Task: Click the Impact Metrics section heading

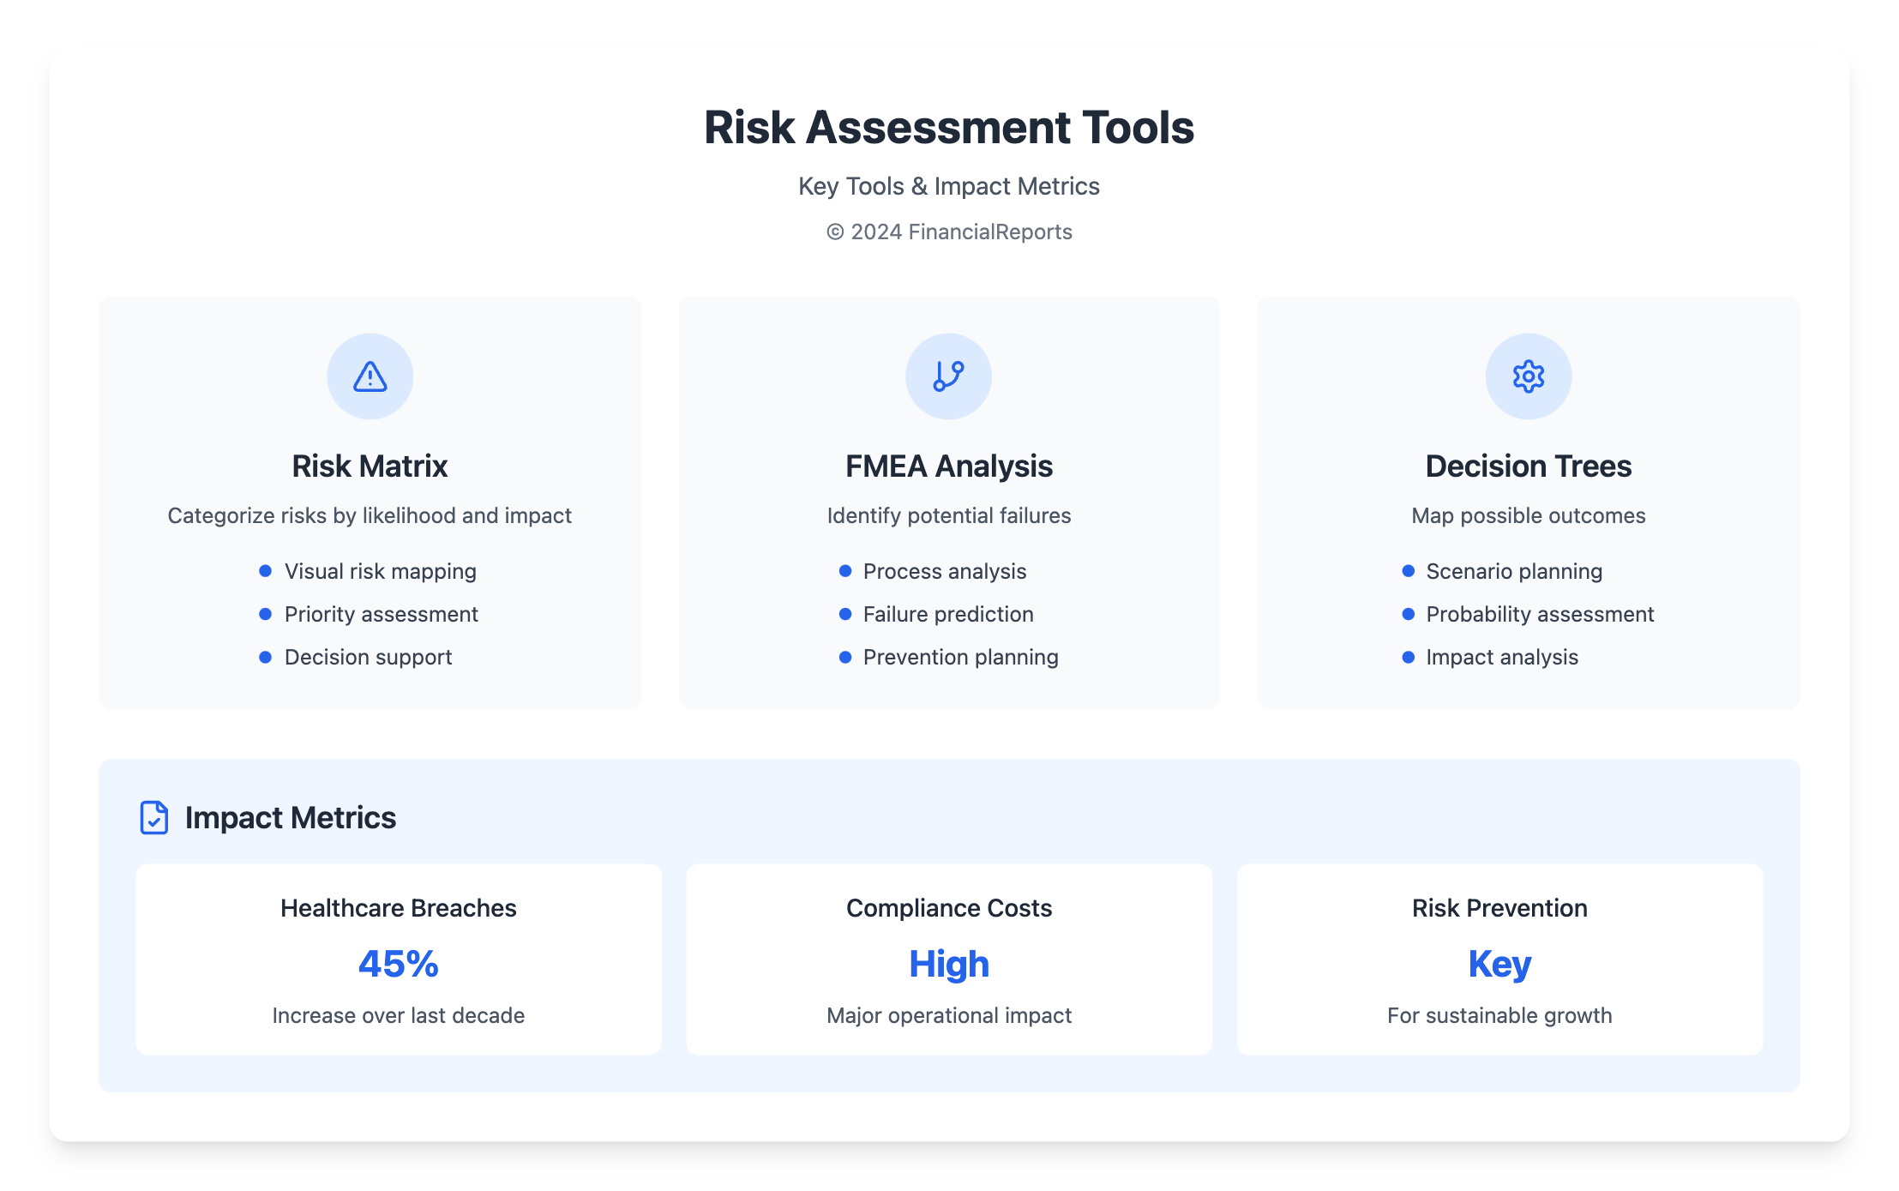Action: point(290,817)
